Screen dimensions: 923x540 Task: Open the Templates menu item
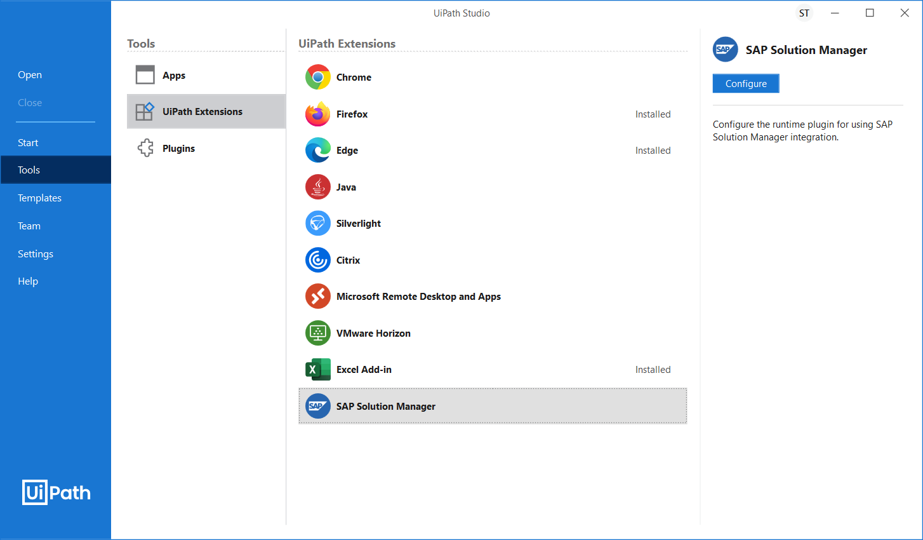[x=39, y=198]
